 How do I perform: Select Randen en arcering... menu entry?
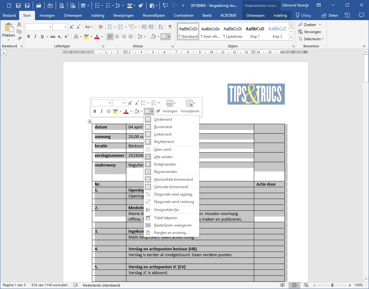(171, 233)
